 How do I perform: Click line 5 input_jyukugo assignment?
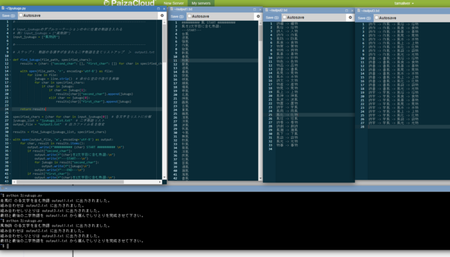tap(37, 37)
